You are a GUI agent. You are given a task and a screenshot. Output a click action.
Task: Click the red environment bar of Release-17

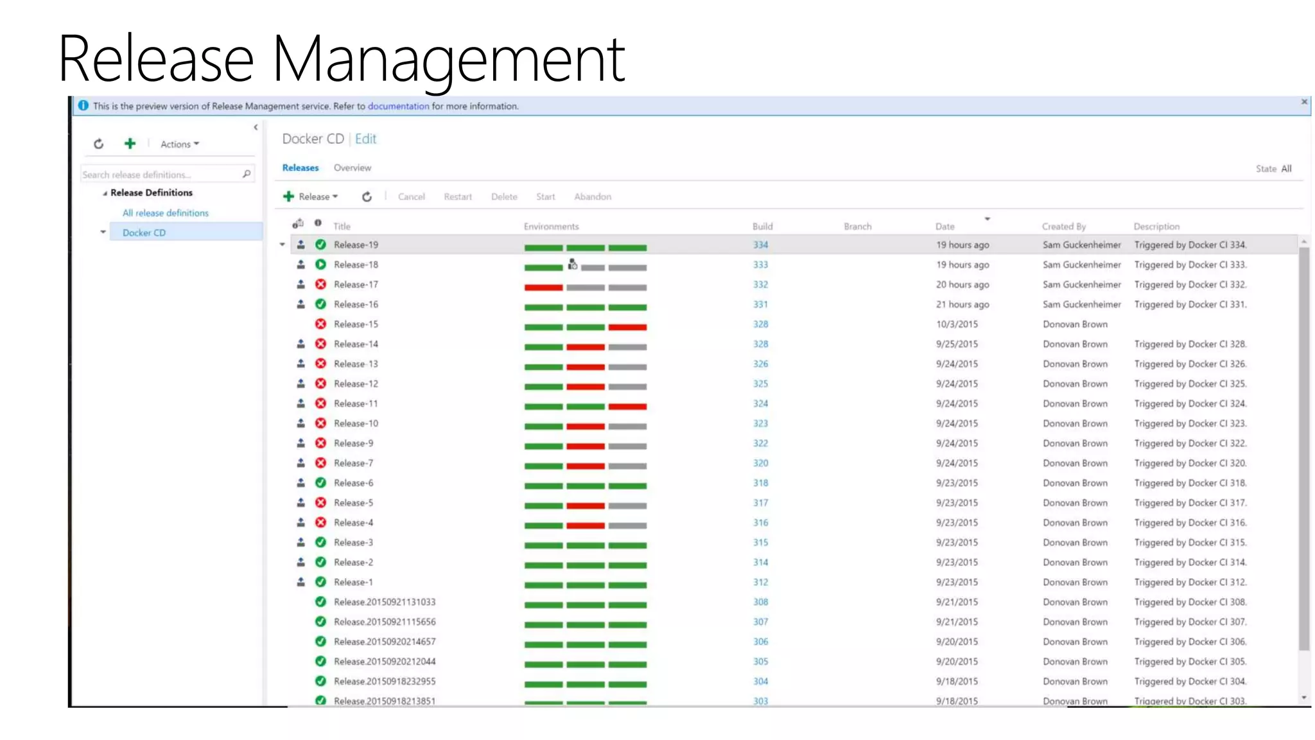(x=543, y=287)
